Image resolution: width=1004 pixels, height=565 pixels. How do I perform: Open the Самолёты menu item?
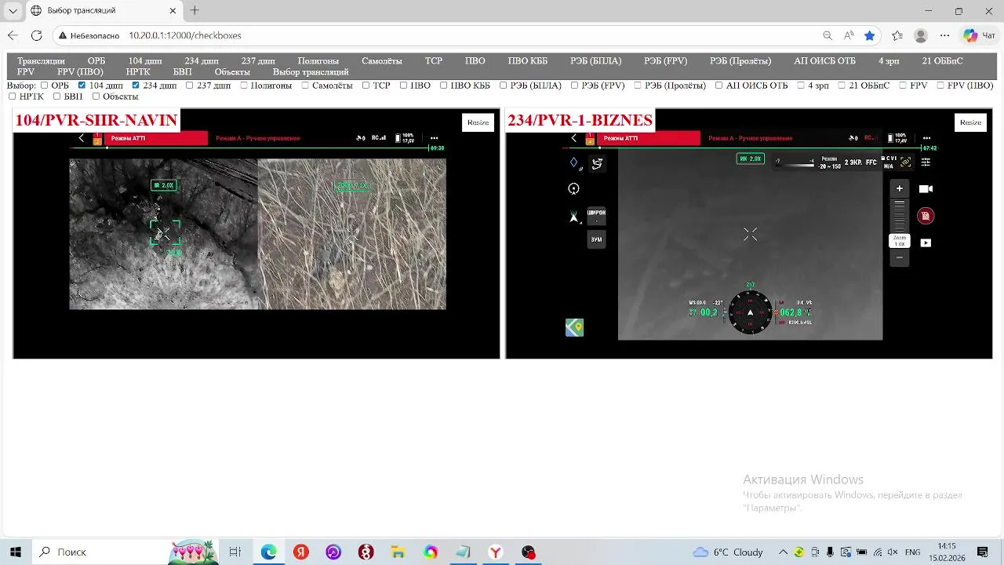tap(382, 60)
